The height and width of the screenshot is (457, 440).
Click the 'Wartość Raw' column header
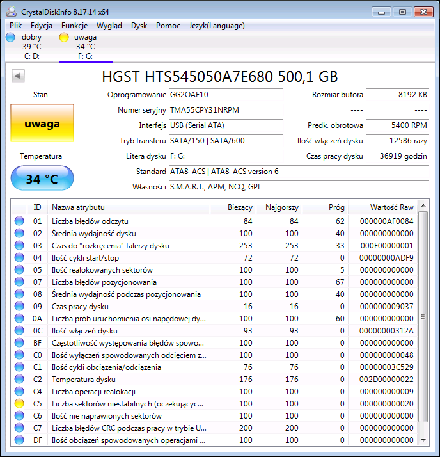[x=383, y=207]
